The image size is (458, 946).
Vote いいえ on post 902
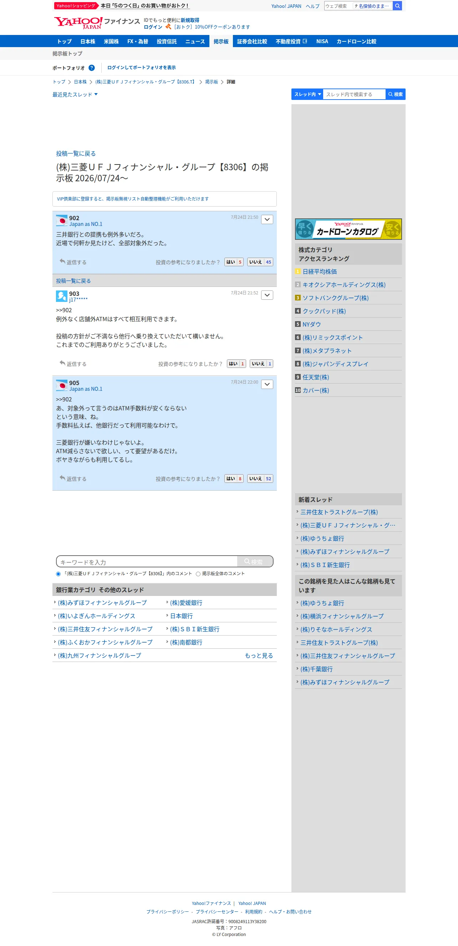260,262
